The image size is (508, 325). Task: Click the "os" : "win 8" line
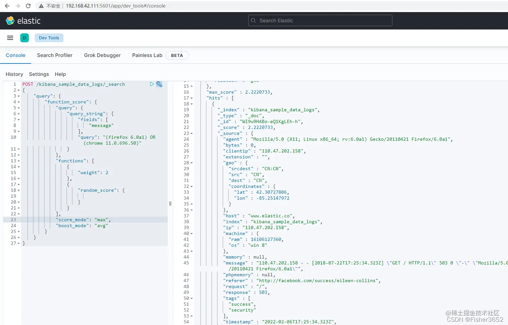pos(248,245)
